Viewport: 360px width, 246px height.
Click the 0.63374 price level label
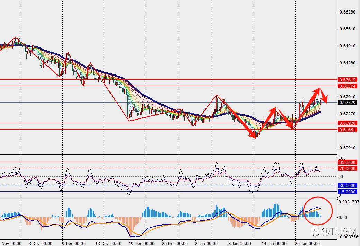pos(348,86)
